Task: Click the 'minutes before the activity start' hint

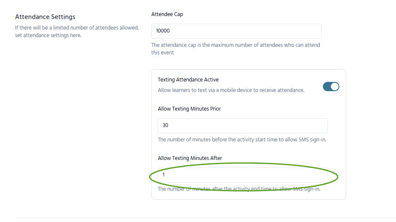Action: tap(242, 140)
